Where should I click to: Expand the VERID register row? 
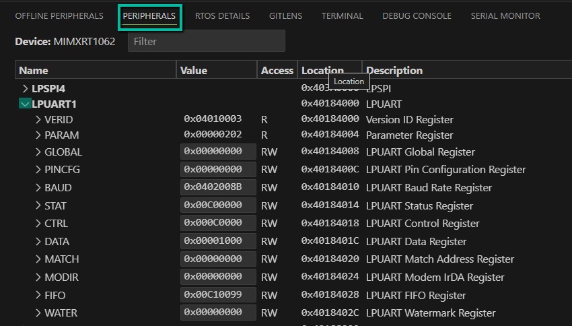(38, 119)
